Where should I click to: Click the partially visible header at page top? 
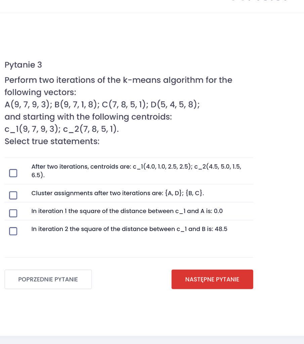coord(259,2)
